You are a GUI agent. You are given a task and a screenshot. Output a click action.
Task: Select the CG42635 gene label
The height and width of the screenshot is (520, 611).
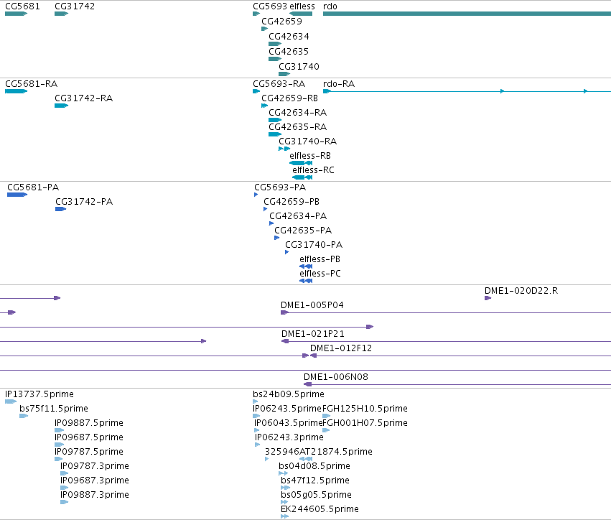click(289, 52)
